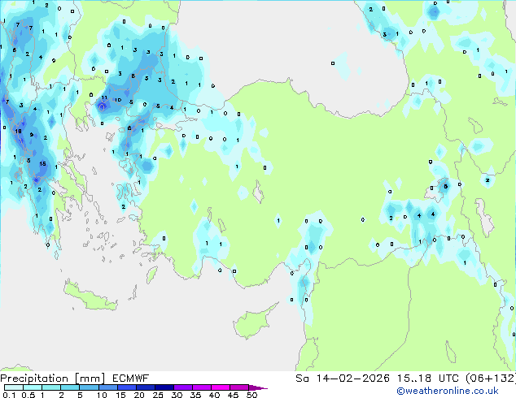Click the legend scale label '50'
The width and height of the screenshot is (516, 398).
pyautogui.click(x=251, y=395)
